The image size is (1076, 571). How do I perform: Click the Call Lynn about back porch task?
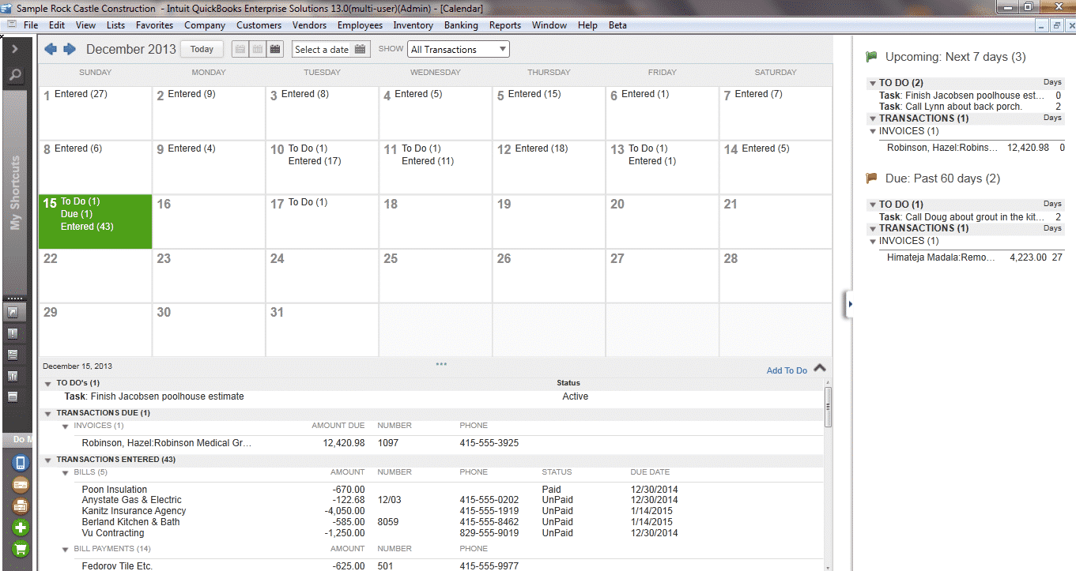pyautogui.click(x=950, y=107)
